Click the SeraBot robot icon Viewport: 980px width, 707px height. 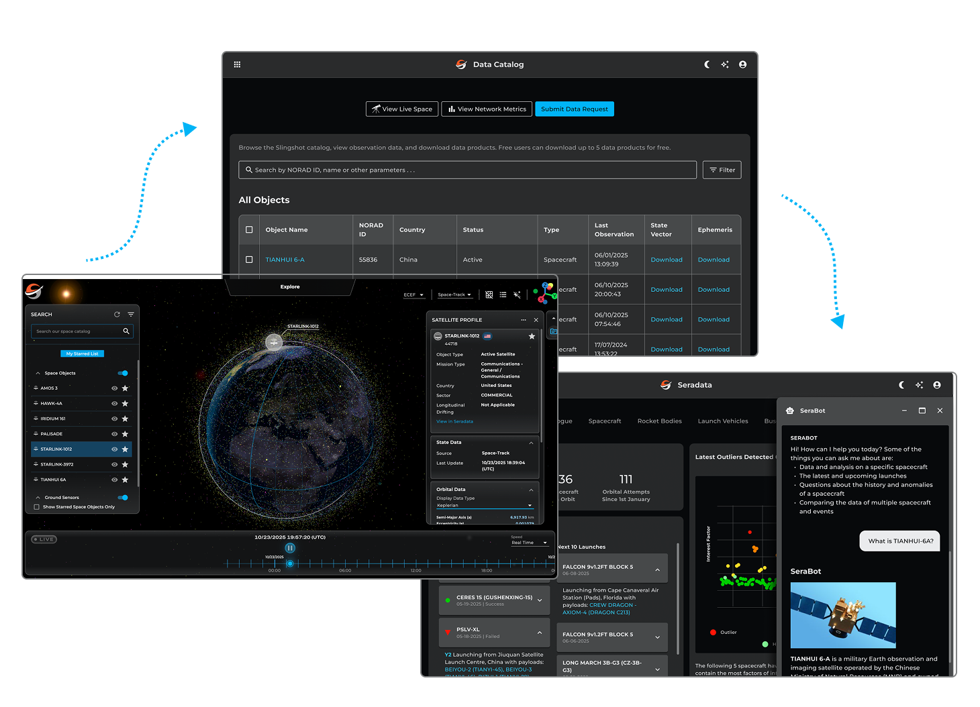pos(790,411)
